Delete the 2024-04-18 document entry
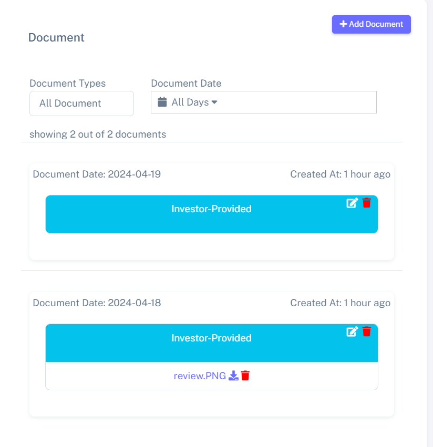Viewport: 433px width, 447px height. point(367,331)
